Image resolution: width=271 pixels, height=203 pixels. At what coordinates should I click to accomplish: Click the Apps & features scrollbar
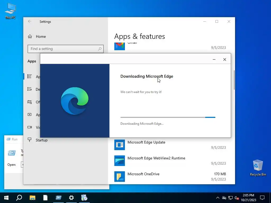[234, 80]
